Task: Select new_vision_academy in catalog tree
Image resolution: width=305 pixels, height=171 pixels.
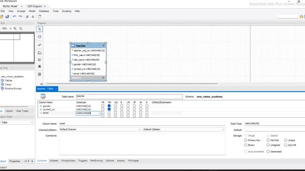Action: pos(12,76)
